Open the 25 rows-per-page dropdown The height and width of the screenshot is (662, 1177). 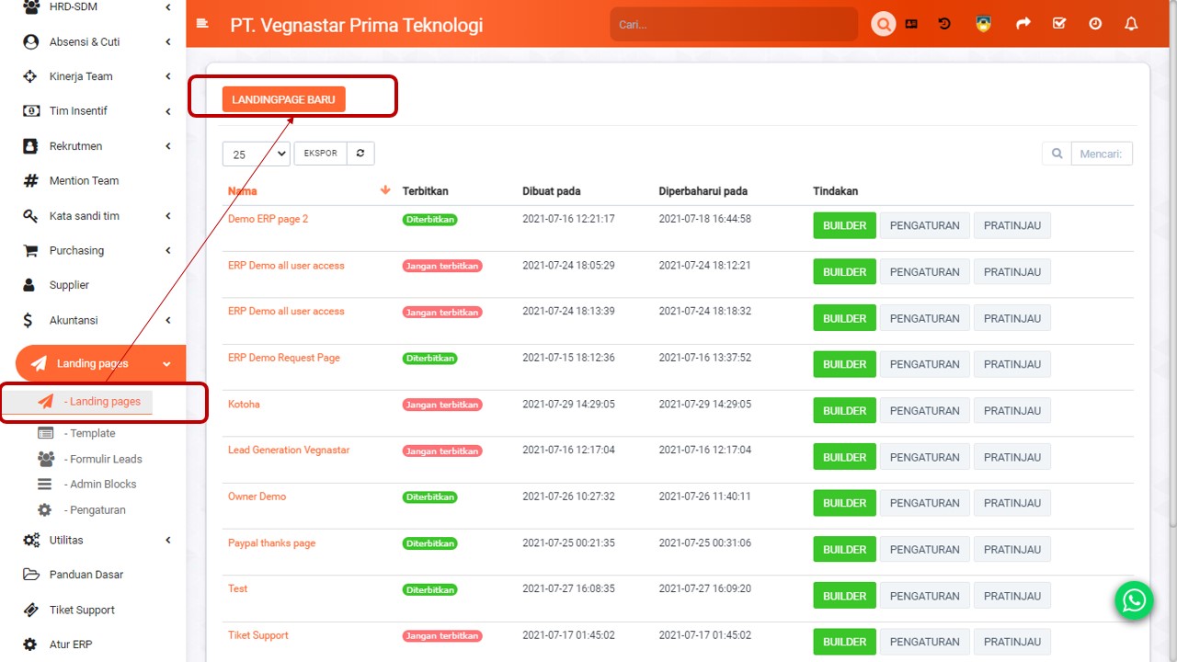[x=256, y=154]
